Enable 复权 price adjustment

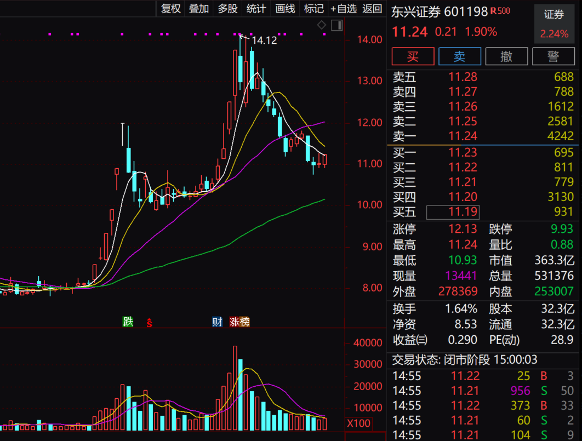(x=170, y=9)
